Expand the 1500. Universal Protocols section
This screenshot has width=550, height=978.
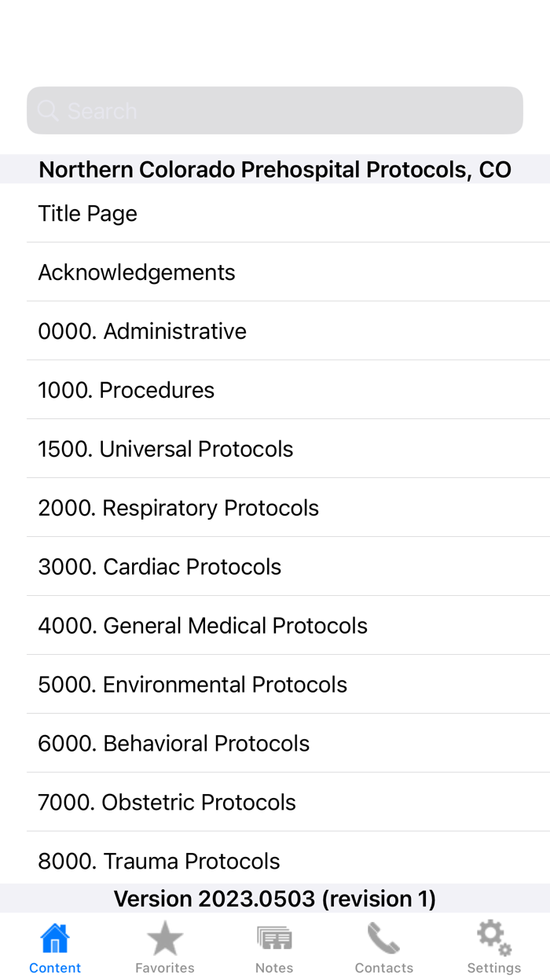point(166,448)
